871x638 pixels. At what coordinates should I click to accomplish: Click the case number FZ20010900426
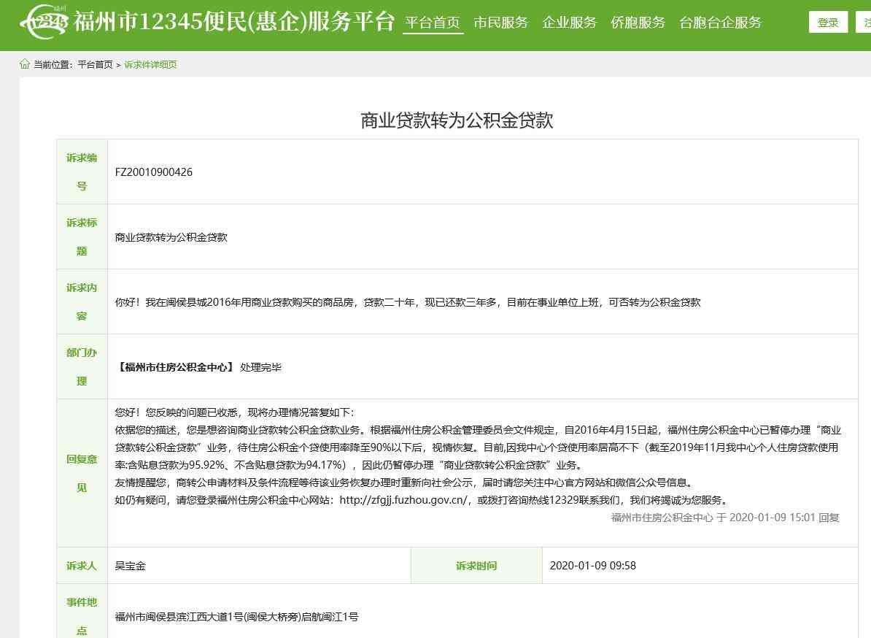[154, 172]
